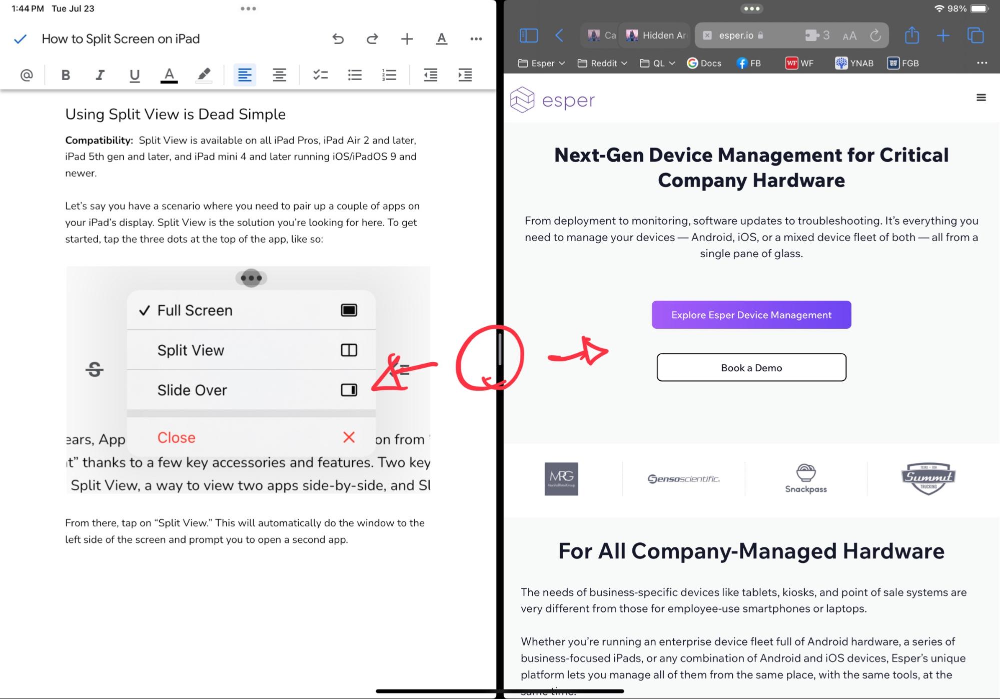The image size is (1000, 699).
Task: Undo the last edit in Docs
Action: [338, 39]
